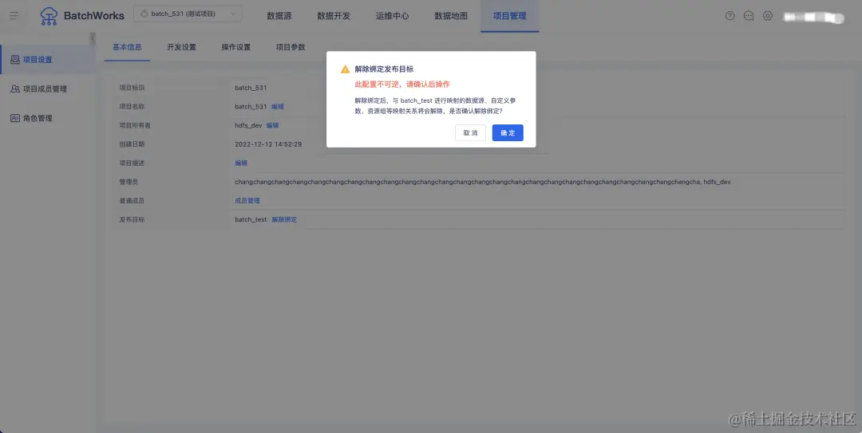The width and height of the screenshot is (862, 433).
Task: Click the 取消 button in dialog
Action: point(471,132)
